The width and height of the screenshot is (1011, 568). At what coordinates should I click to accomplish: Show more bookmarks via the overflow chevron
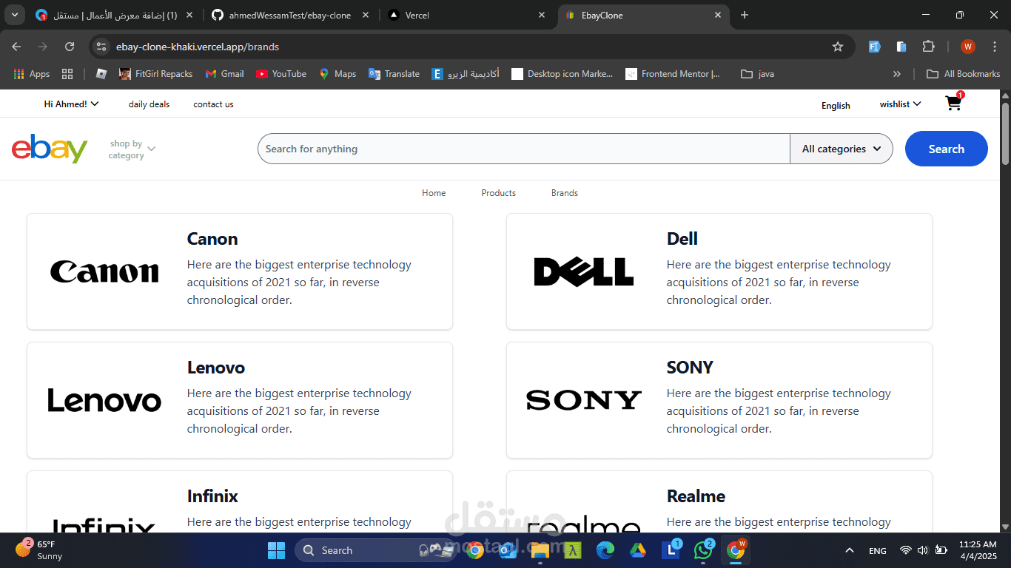(x=897, y=74)
